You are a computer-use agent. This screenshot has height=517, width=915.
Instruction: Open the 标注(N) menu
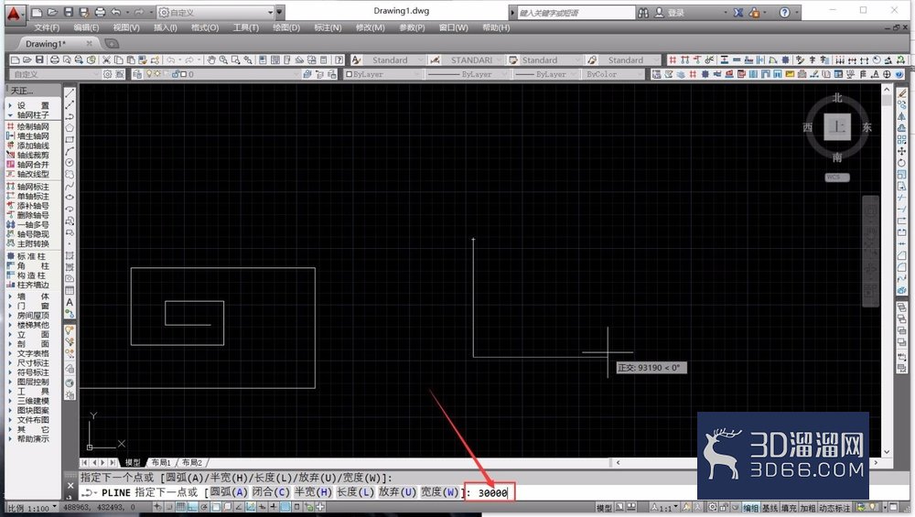click(328, 27)
